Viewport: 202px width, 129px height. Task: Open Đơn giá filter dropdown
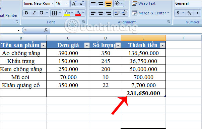point(87,45)
